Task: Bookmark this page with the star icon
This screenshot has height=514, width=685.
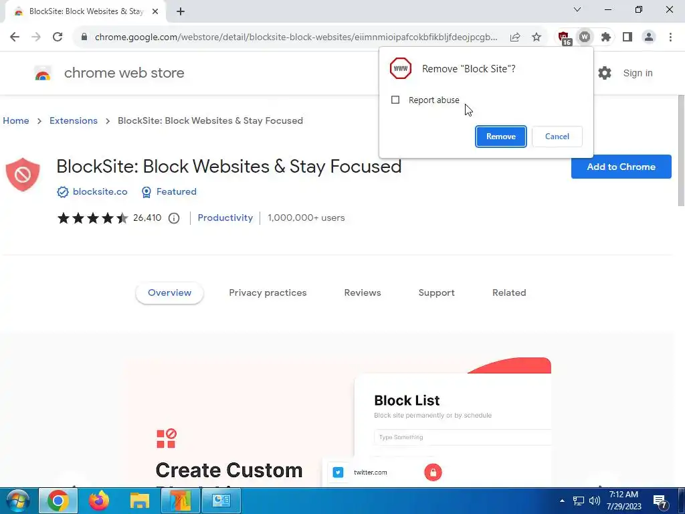Action: click(536, 37)
